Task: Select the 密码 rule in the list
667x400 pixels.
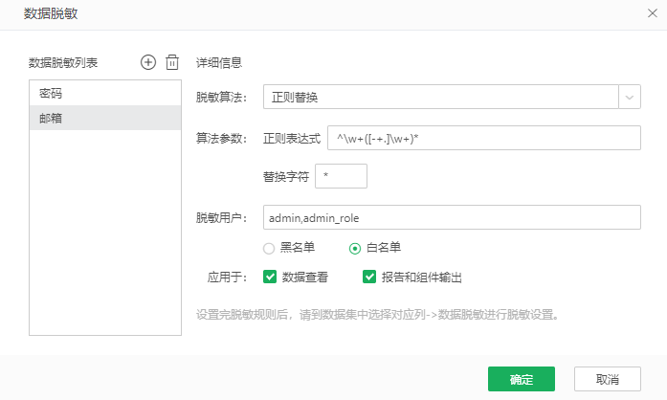Action: (105, 93)
